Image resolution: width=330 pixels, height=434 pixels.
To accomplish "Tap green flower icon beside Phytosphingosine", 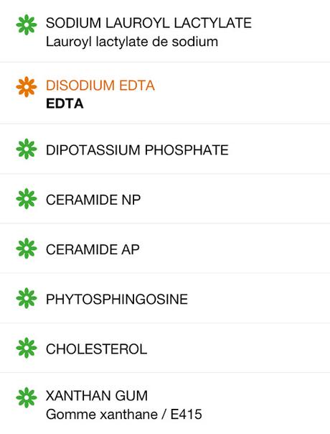I will pos(27,298).
